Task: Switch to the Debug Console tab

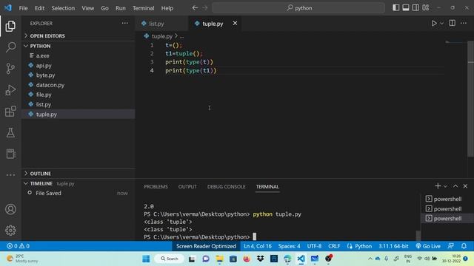Action: click(x=226, y=187)
